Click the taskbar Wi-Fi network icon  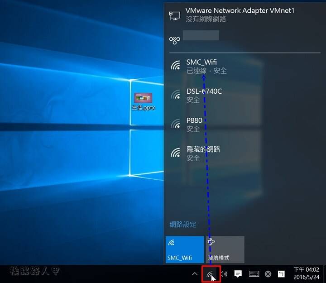(x=211, y=274)
